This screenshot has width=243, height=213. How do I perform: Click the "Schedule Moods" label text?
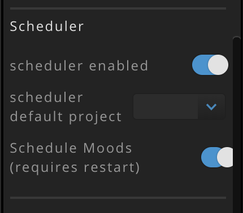(71, 148)
